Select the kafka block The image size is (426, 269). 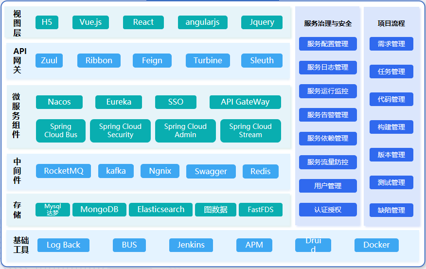click(x=116, y=171)
